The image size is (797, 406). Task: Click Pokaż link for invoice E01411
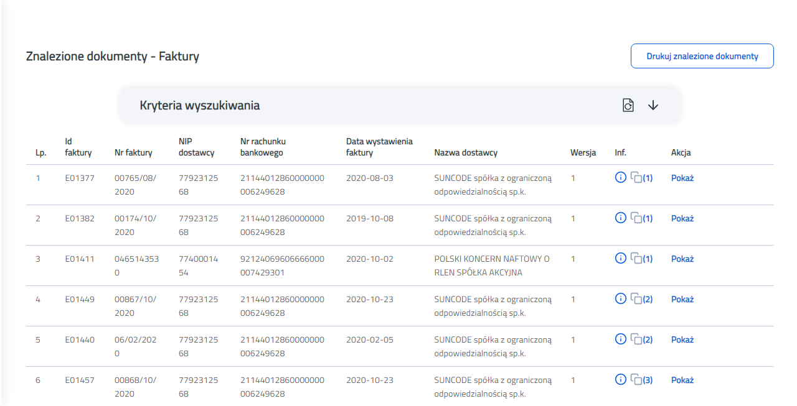click(682, 259)
